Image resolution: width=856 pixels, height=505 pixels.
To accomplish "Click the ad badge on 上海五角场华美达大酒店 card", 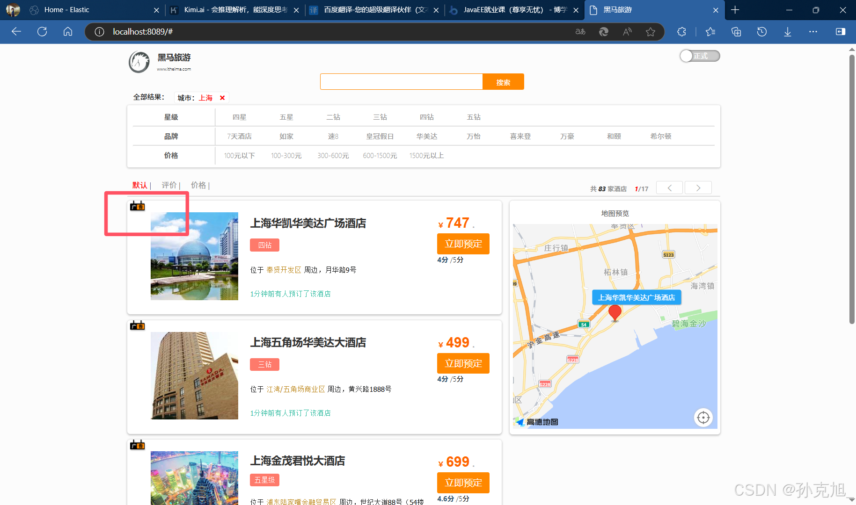I will 137,325.
